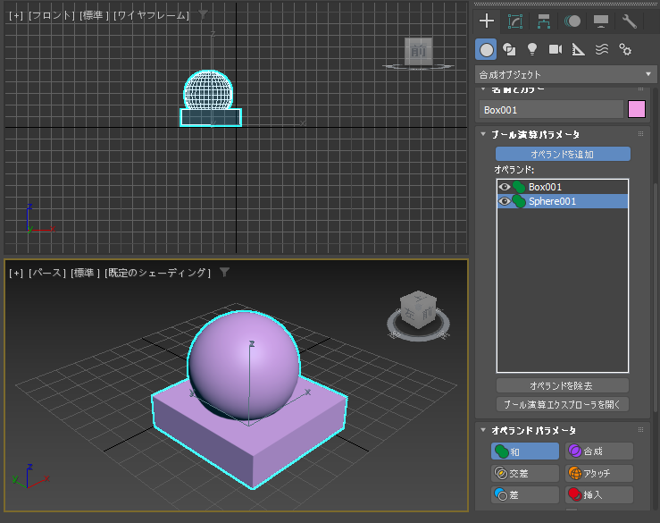This screenshot has height=523, width=660.
Task: Toggle visibility eye of Sphere001 operand
Action: tap(505, 201)
